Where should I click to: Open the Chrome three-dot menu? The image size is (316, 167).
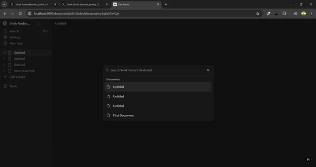pyautogui.click(x=311, y=14)
